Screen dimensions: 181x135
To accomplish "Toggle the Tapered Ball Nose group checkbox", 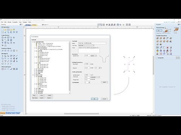I will point(36,48).
